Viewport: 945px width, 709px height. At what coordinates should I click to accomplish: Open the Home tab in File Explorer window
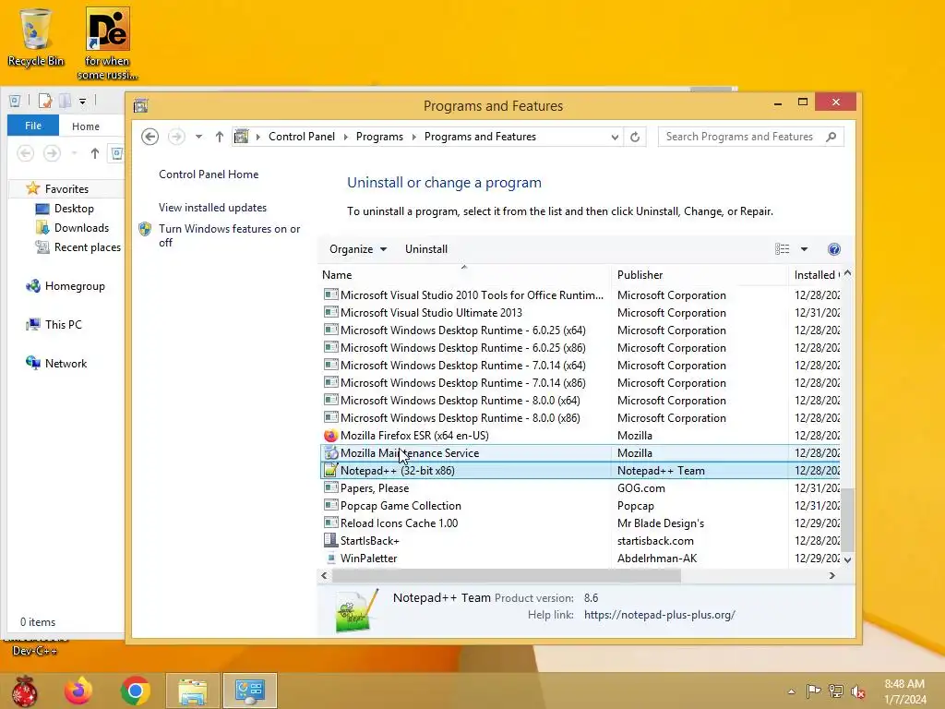(x=86, y=126)
